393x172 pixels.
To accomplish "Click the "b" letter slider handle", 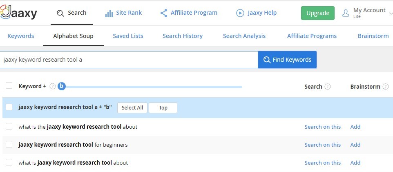I will (62, 87).
